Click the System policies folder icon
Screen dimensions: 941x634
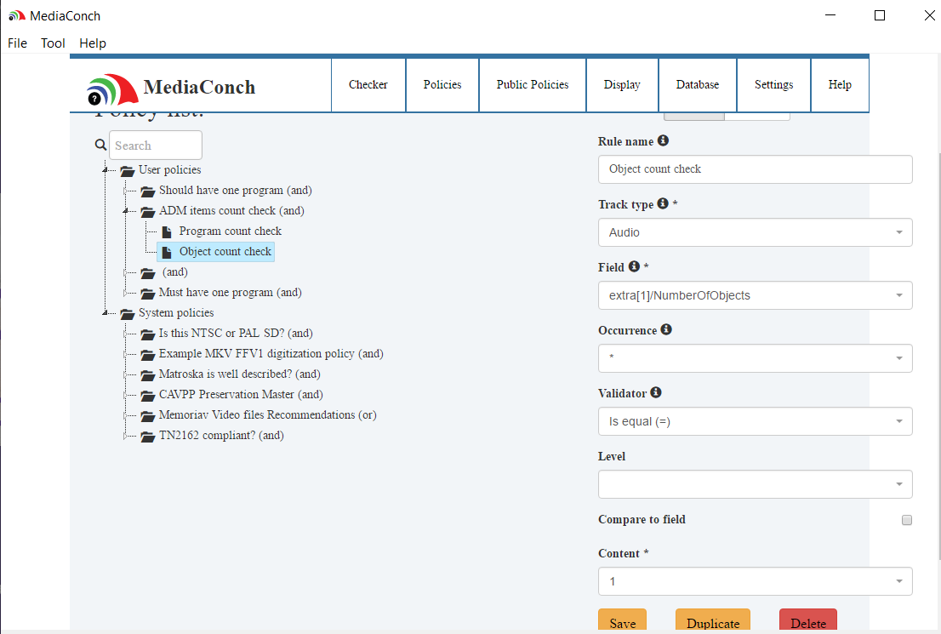click(128, 314)
